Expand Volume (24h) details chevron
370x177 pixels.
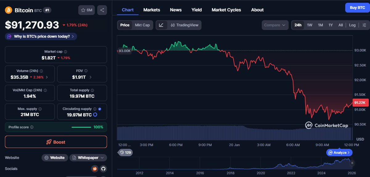[47, 77]
